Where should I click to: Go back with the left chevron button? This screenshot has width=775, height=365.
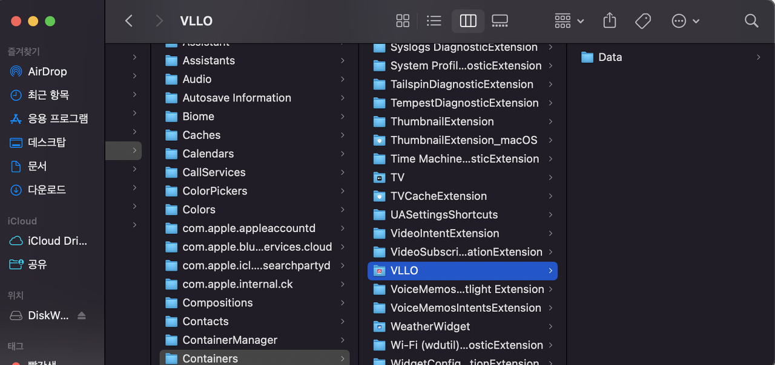(x=128, y=21)
